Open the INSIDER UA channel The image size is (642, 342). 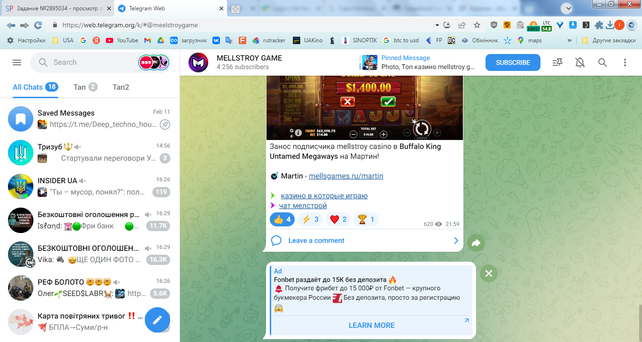tap(90, 187)
